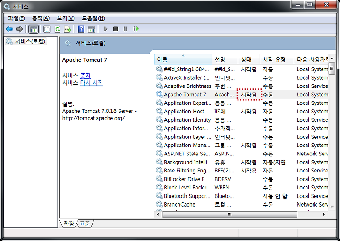Click the Back arrow toolbar icon
This screenshot has width=340, height=241.
9,29
